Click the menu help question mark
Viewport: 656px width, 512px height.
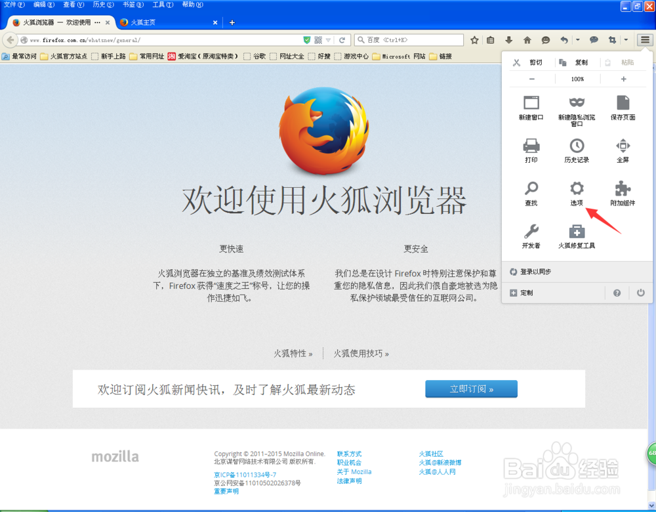pyautogui.click(x=617, y=293)
